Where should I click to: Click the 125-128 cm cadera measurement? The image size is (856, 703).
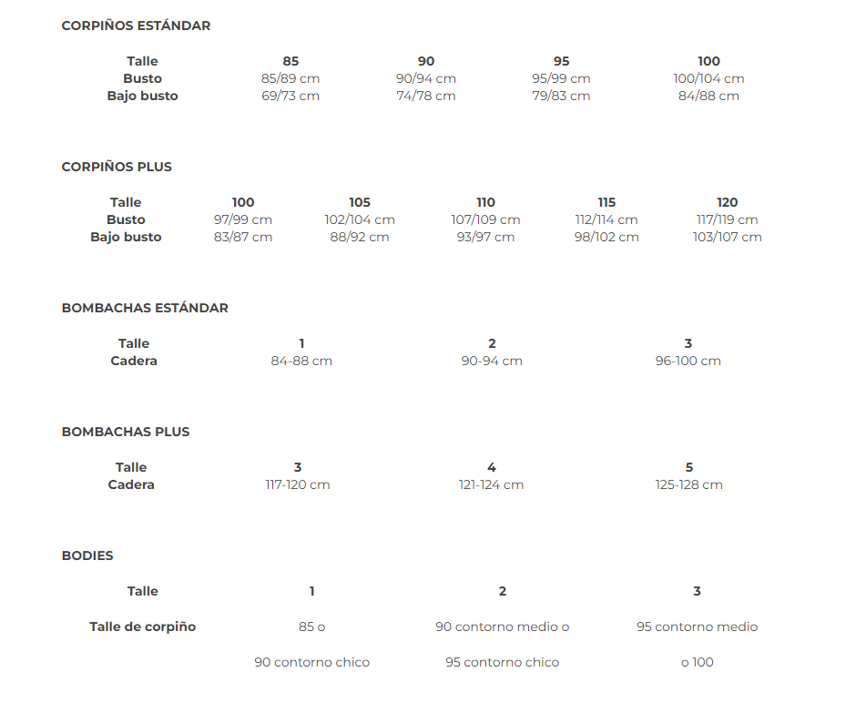689,485
